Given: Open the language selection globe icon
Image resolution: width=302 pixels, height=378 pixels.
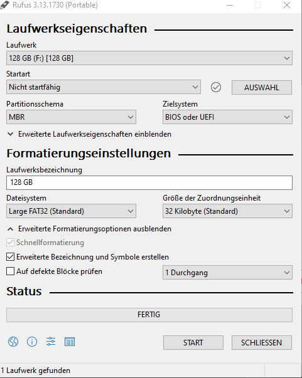Looking at the screenshot, I should [13, 342].
